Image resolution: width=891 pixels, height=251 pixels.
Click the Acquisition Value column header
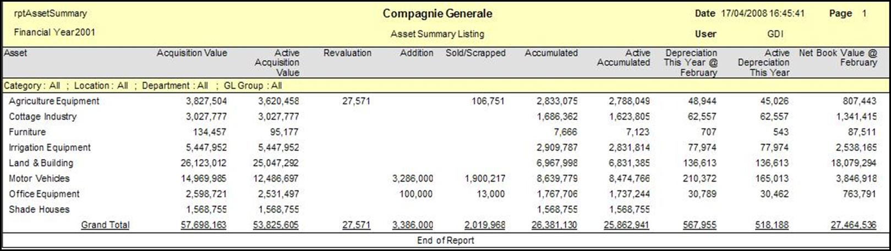tap(192, 53)
